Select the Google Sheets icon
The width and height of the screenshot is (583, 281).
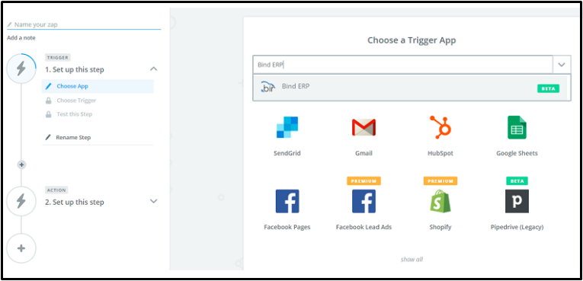tap(517, 127)
